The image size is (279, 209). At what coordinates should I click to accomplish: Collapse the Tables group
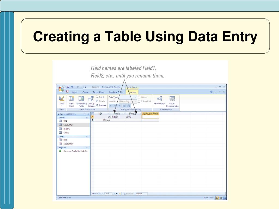click(x=87, y=118)
